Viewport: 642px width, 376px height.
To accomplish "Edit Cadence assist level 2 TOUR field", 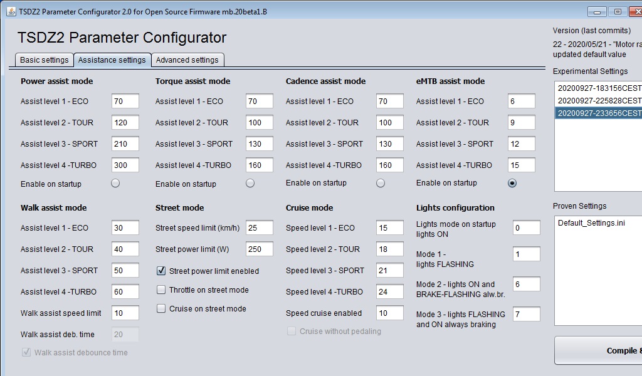I will pyautogui.click(x=390, y=122).
